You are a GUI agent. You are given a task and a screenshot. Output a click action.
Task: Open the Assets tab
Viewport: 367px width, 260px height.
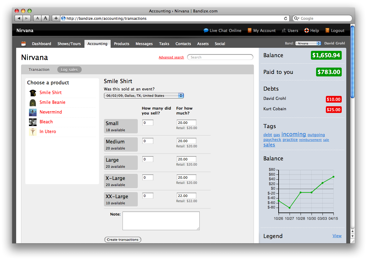(x=203, y=44)
